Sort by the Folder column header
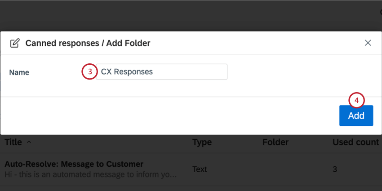Viewport: 382px width, 191px height. click(275, 142)
